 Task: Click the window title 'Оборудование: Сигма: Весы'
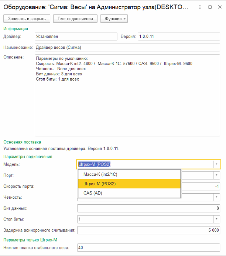96,7
